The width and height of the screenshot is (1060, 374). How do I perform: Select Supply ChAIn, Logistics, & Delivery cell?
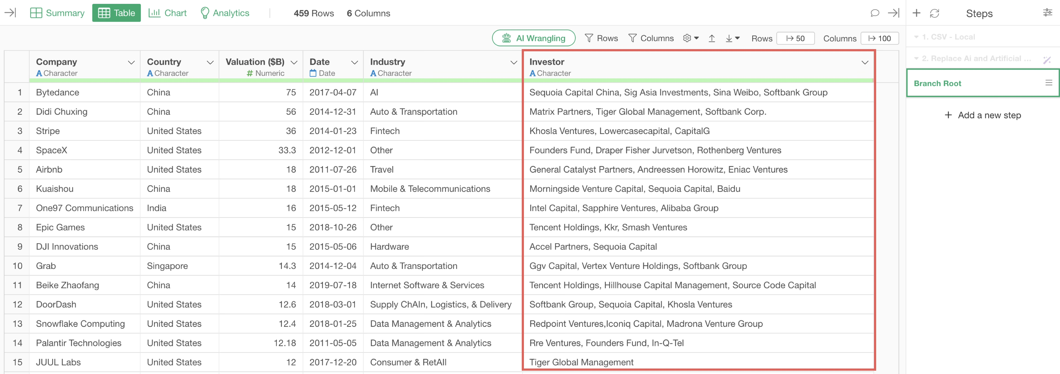[x=442, y=305]
